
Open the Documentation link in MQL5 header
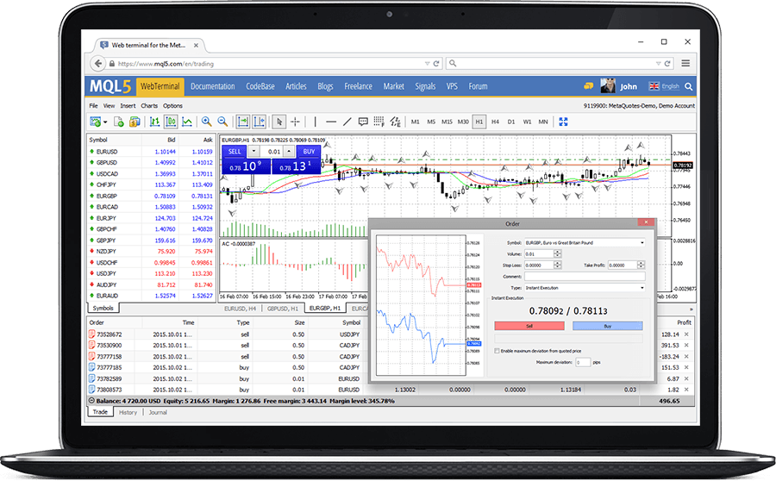(x=213, y=86)
